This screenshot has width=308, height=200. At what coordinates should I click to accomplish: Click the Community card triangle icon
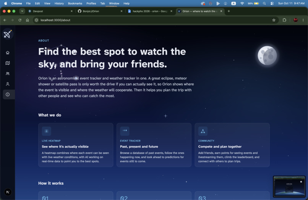pyautogui.click(x=203, y=131)
